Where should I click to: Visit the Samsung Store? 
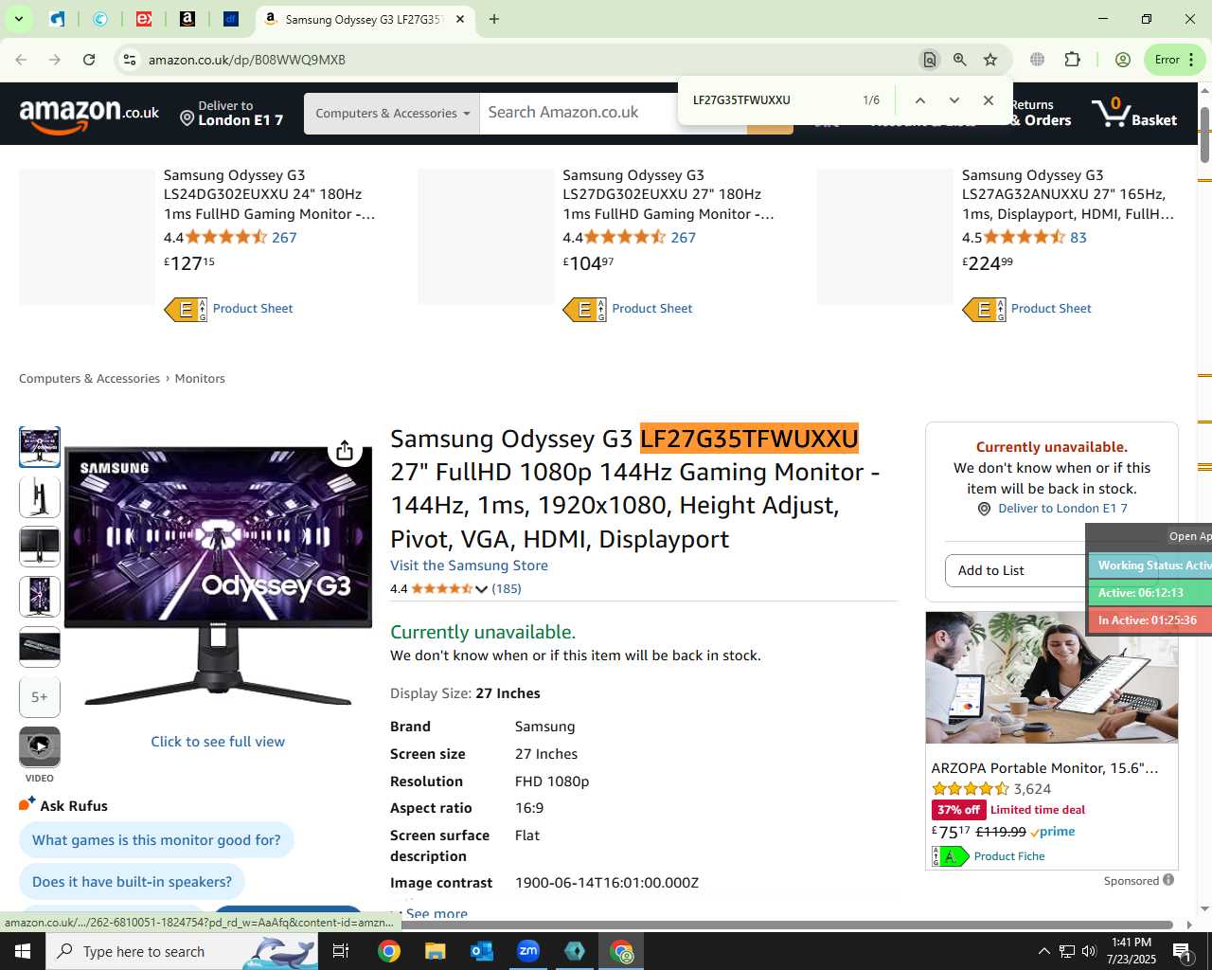tap(469, 566)
